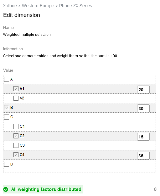Image resolution: width=160 pixels, height=196 pixels.
Task: Deselect the C4 checkbox
Action: (x=16, y=155)
